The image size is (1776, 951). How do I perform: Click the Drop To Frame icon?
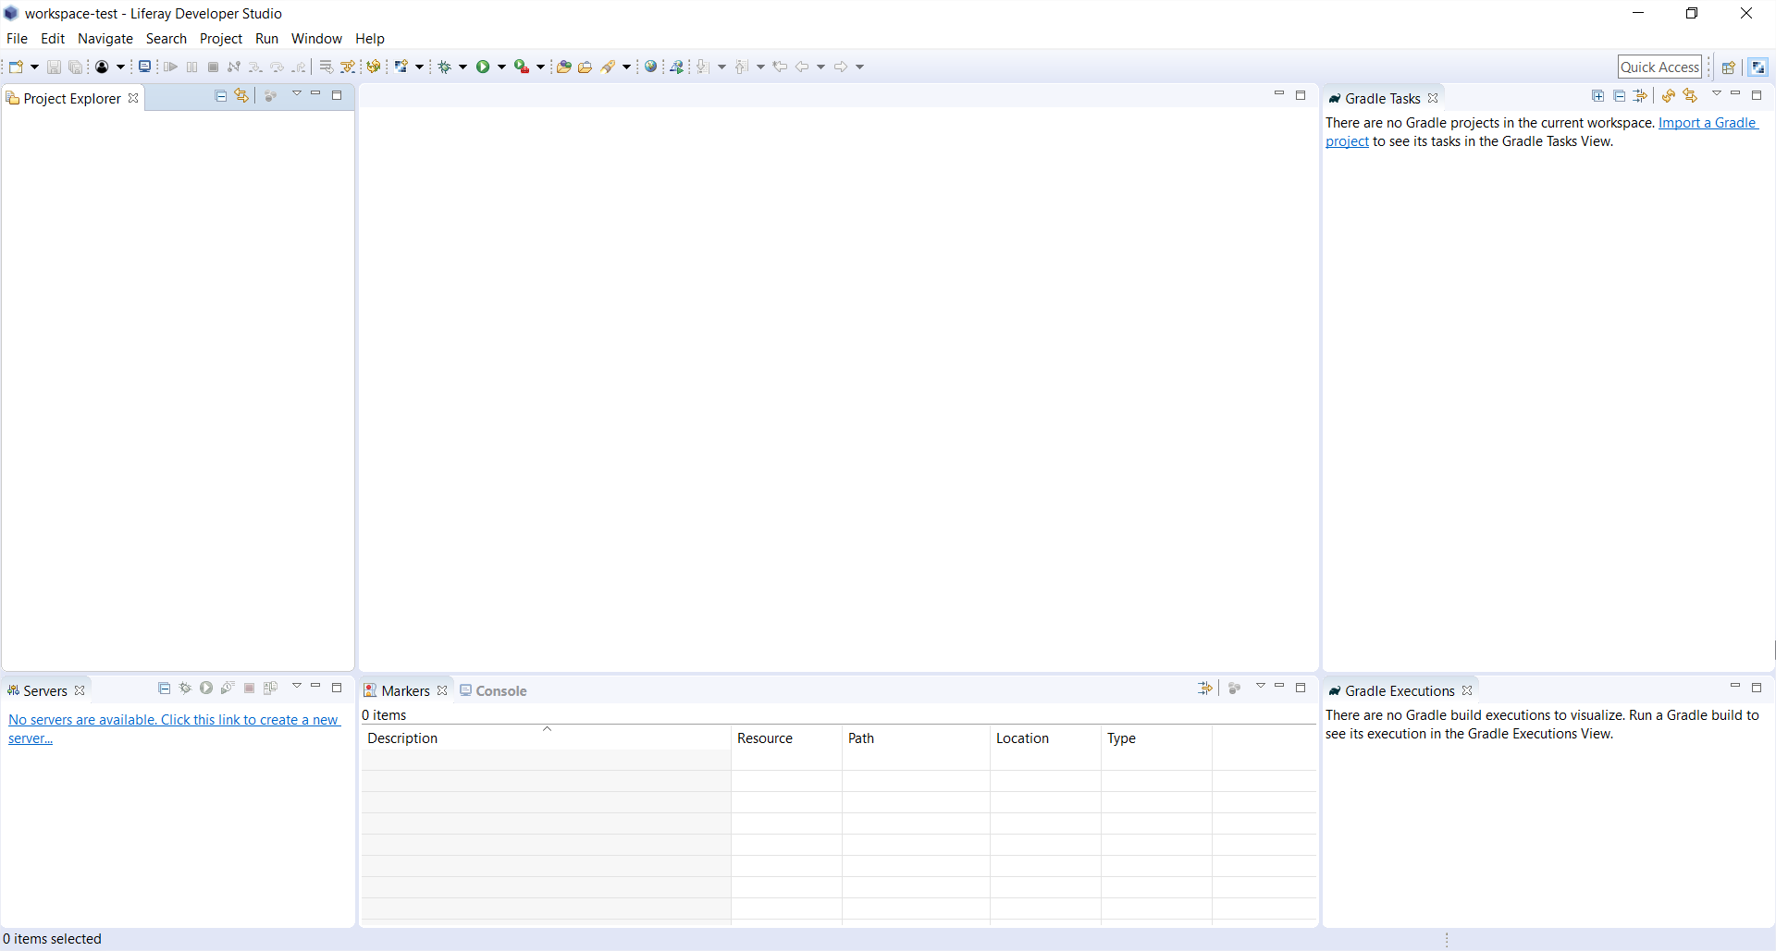(326, 67)
